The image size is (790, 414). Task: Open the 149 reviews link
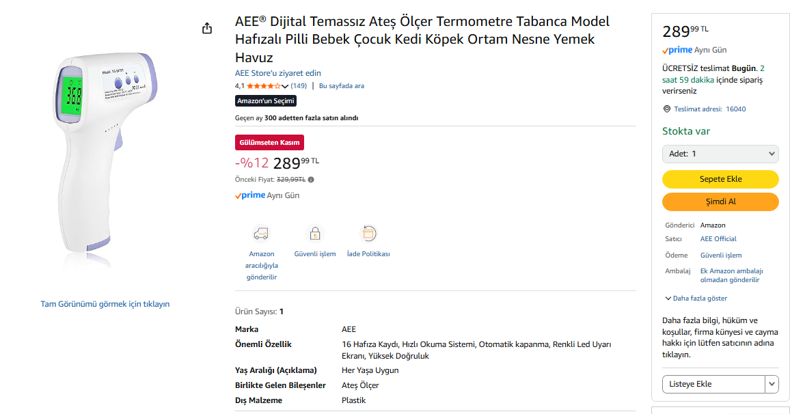point(299,86)
